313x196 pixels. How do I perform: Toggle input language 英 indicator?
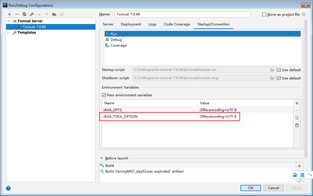[302, 175]
